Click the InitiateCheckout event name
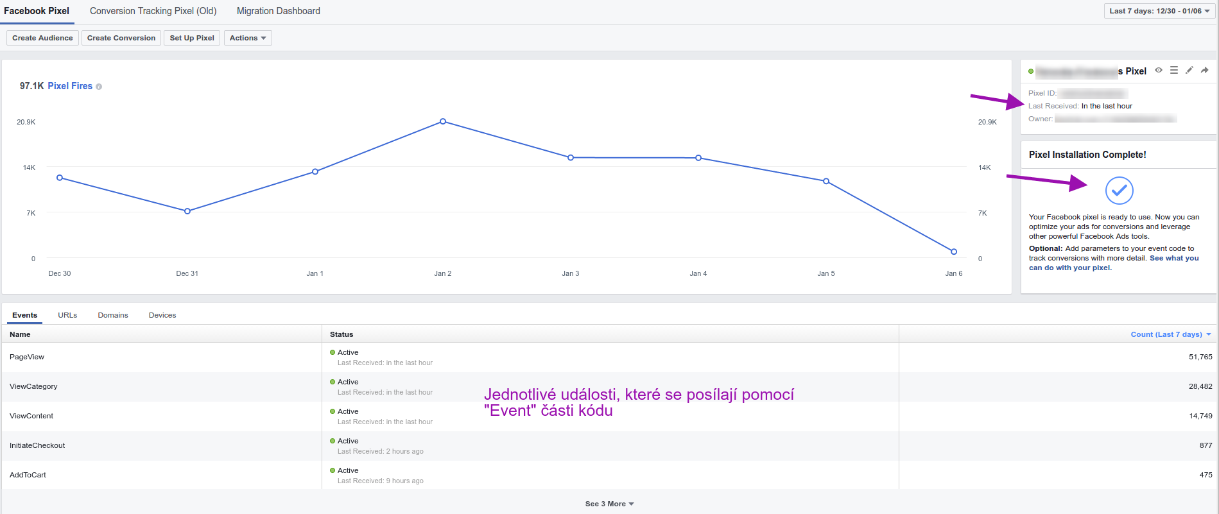This screenshot has width=1219, height=514. (37, 445)
